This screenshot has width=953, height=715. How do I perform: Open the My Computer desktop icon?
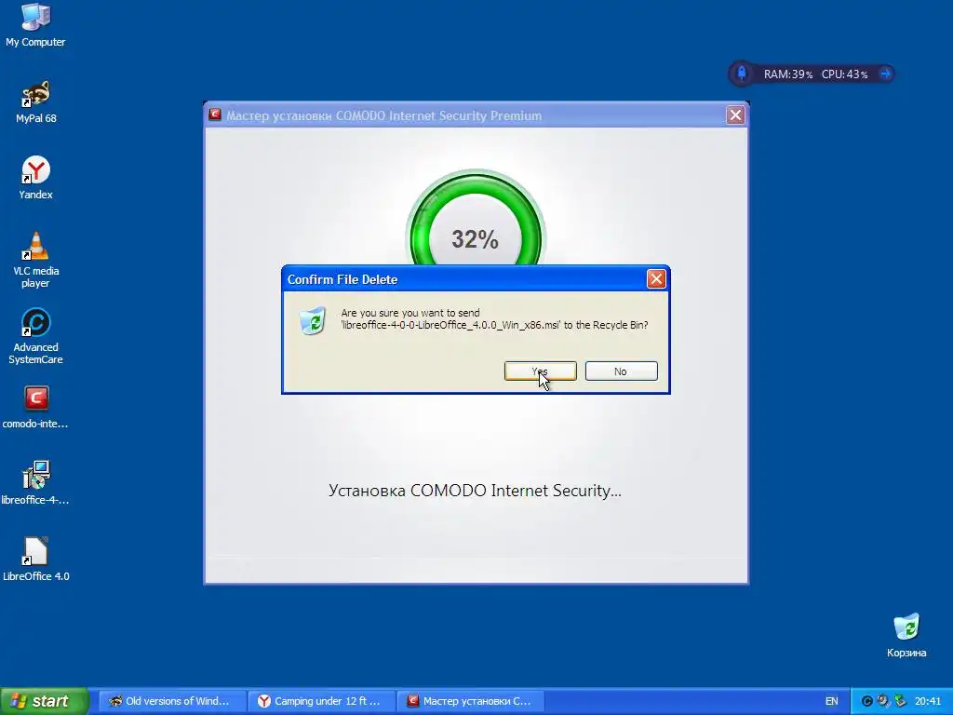point(35,25)
